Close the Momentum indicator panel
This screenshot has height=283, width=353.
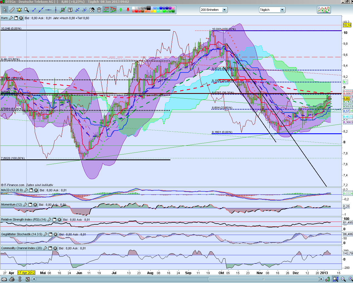click(x=35, y=205)
